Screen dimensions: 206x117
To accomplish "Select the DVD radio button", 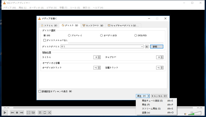I will point(45,35).
